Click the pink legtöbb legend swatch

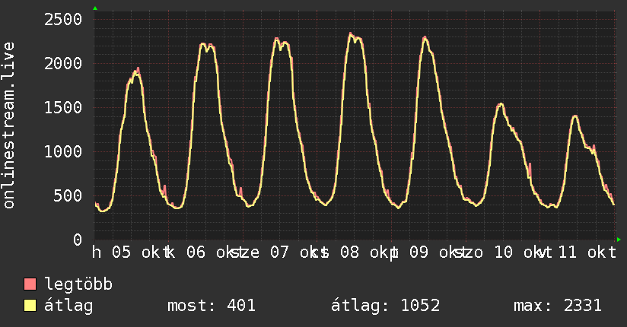(30, 284)
